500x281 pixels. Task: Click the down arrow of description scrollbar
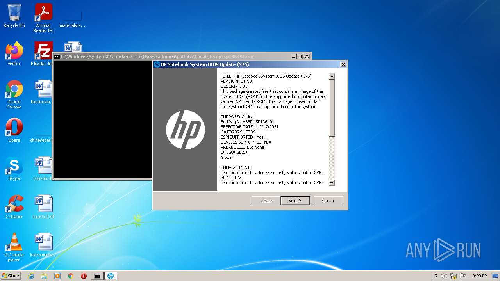pyautogui.click(x=332, y=183)
